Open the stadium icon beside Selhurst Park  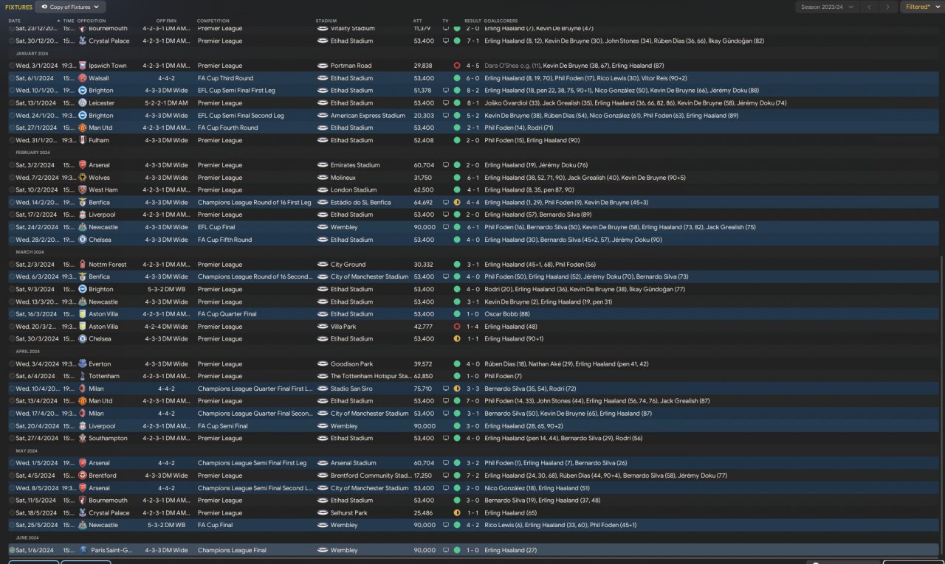(x=322, y=513)
